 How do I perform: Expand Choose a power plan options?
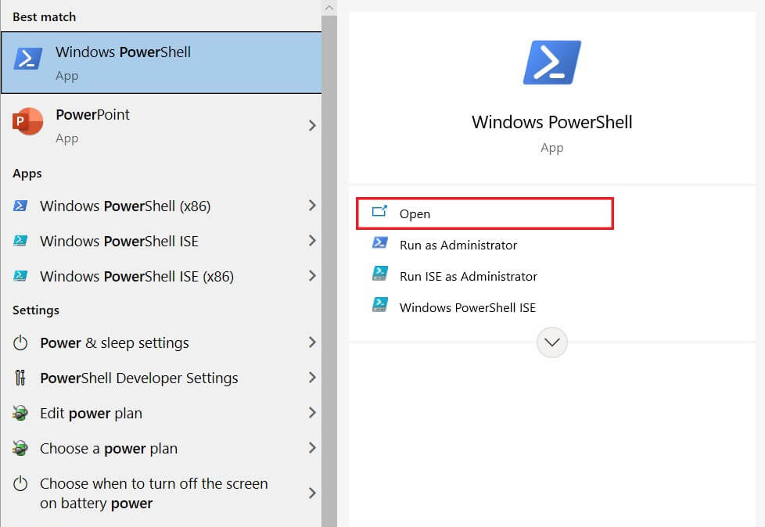tap(312, 448)
